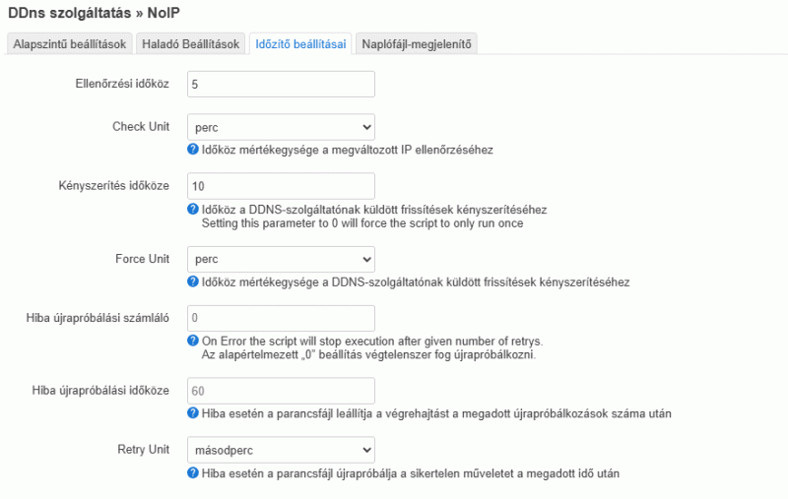Focus the Ellenőrzési időköz input field
This screenshot has height=499, width=788.
coord(281,84)
